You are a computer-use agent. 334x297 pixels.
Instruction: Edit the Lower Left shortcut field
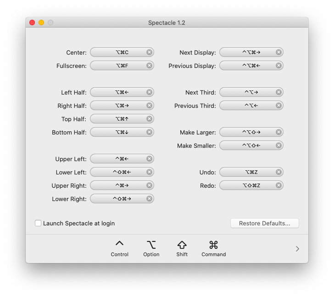(x=122, y=172)
